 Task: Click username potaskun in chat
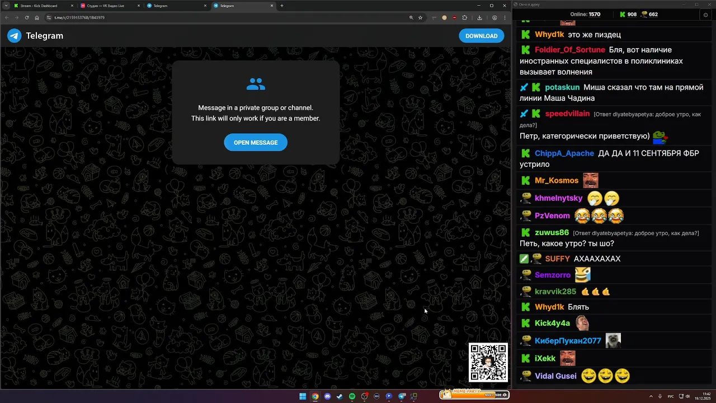562,87
